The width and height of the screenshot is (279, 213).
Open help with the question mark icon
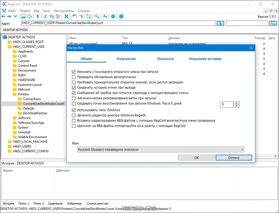point(121,16)
